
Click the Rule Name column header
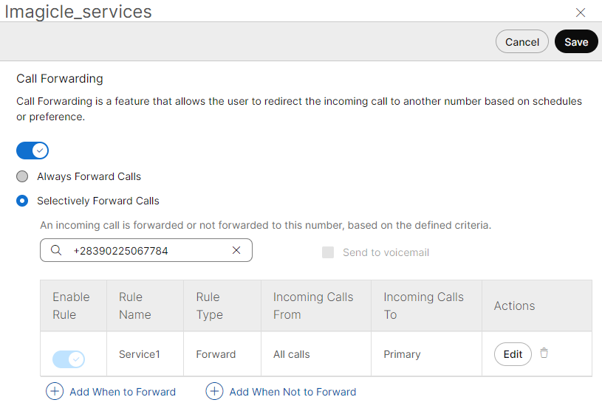click(x=135, y=305)
